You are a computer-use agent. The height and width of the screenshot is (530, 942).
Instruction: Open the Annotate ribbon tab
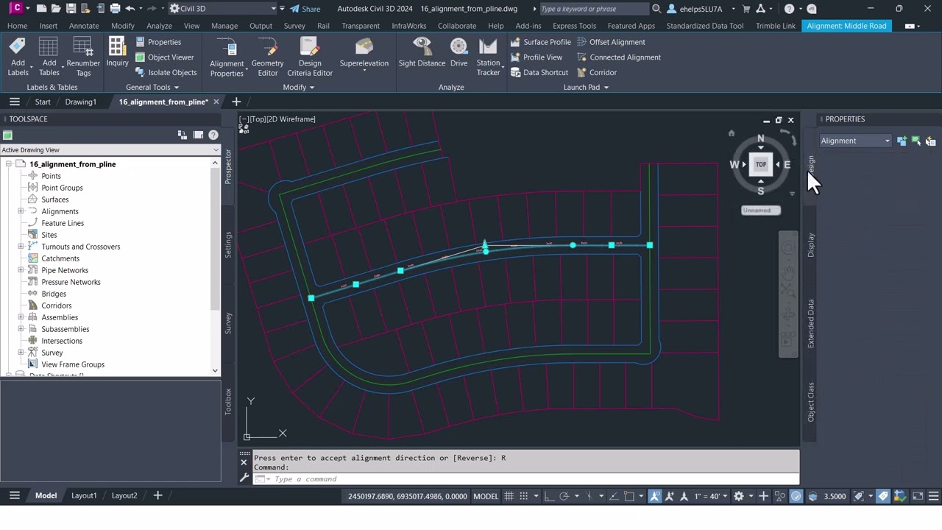84,26
